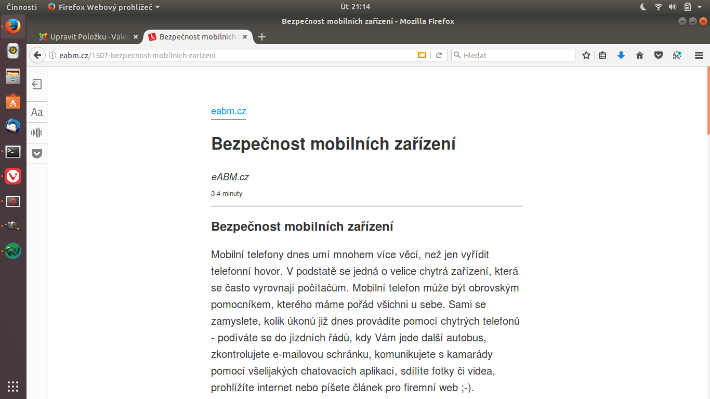Go to the home page
The height and width of the screenshot is (399, 710).
click(x=640, y=55)
